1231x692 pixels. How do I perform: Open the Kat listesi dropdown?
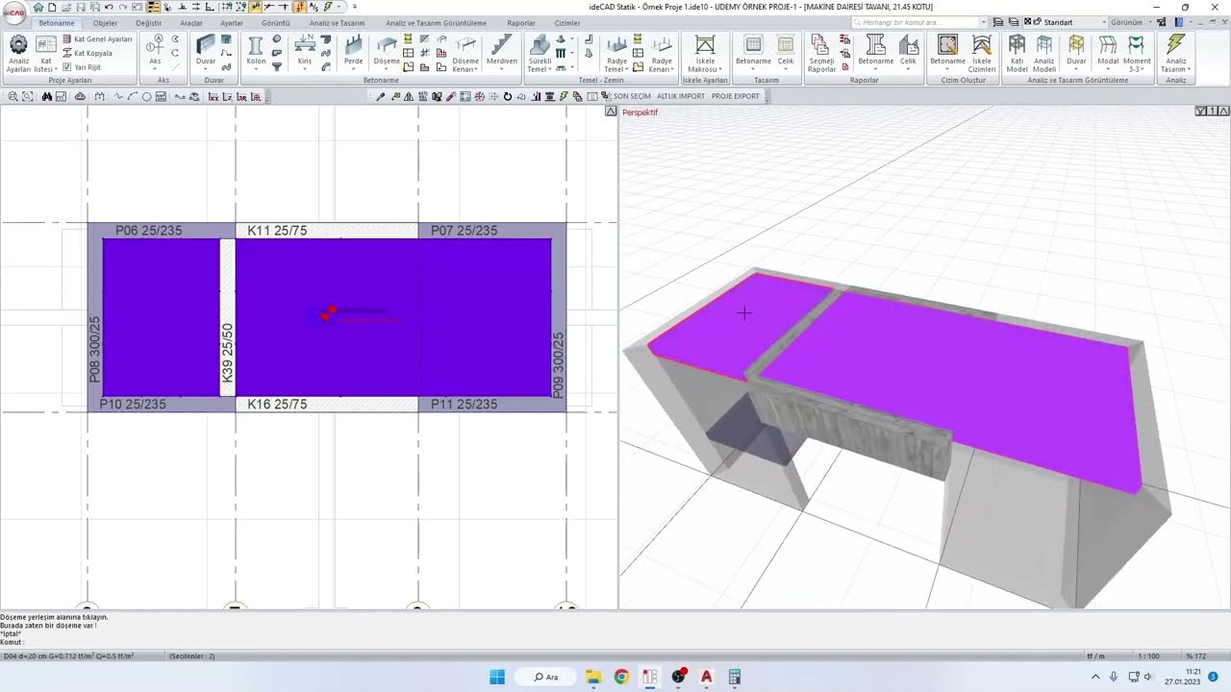point(45,54)
